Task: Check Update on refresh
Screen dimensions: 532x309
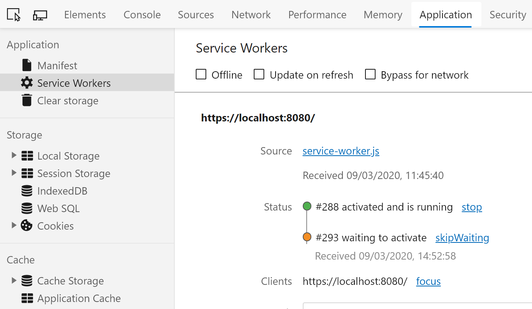Action: (x=259, y=74)
